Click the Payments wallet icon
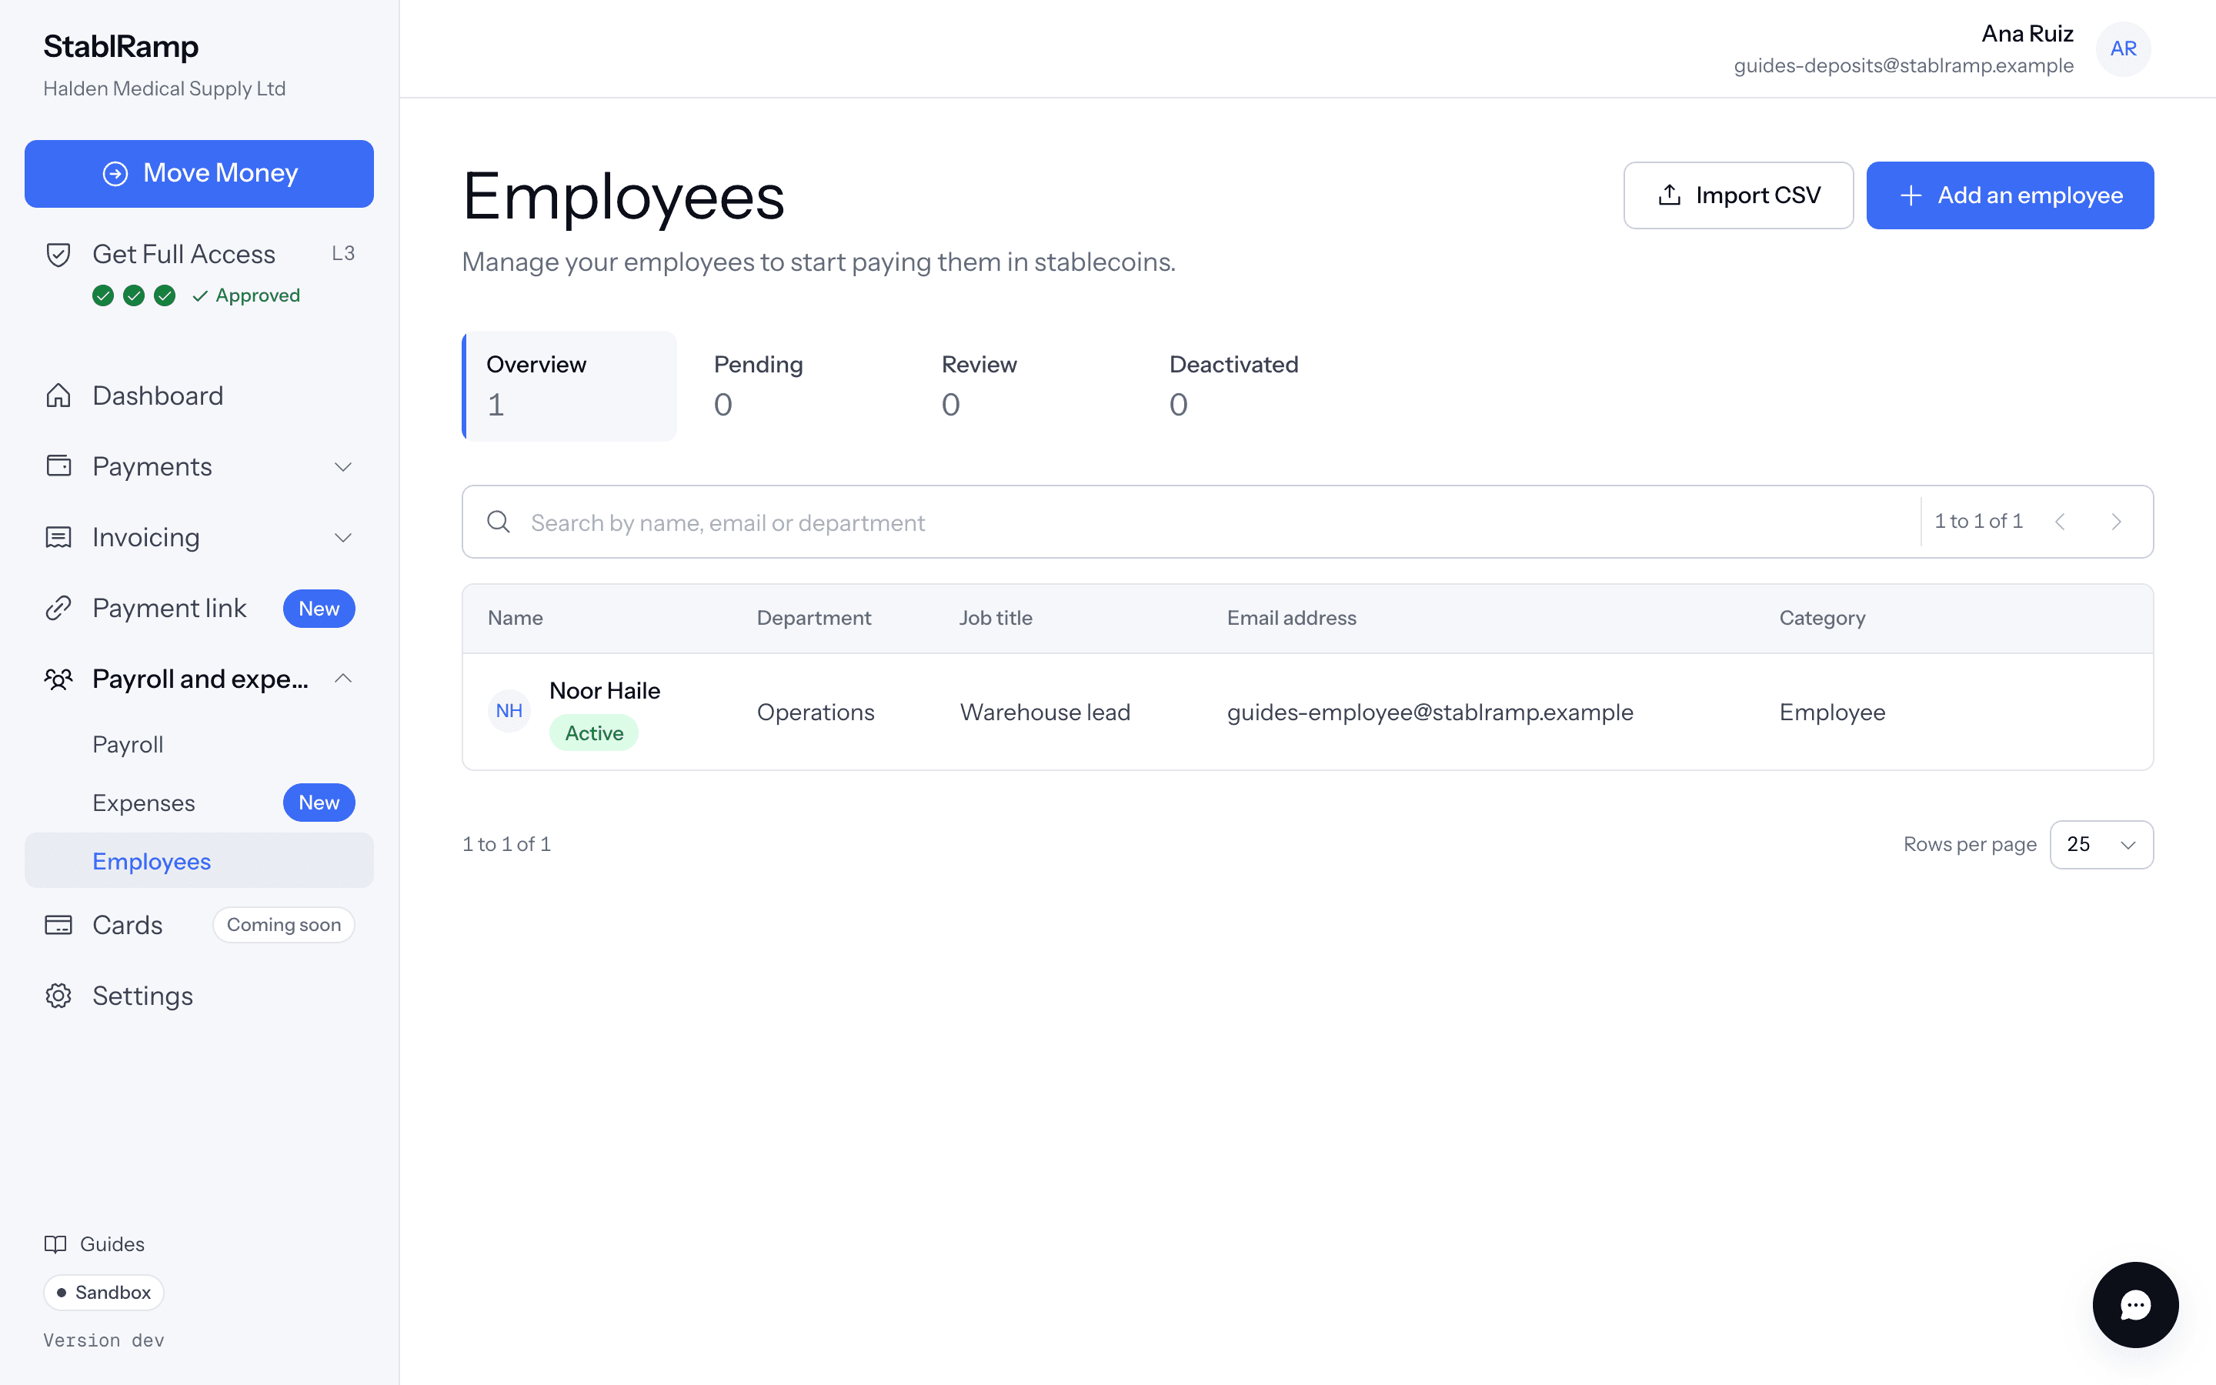This screenshot has height=1385, width=2216. [x=58, y=466]
